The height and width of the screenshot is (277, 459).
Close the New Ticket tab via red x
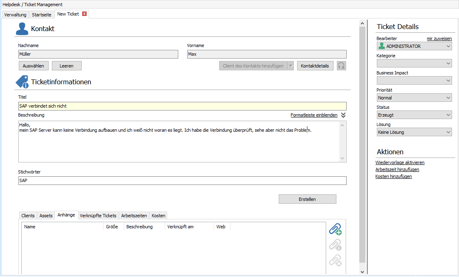[84, 14]
